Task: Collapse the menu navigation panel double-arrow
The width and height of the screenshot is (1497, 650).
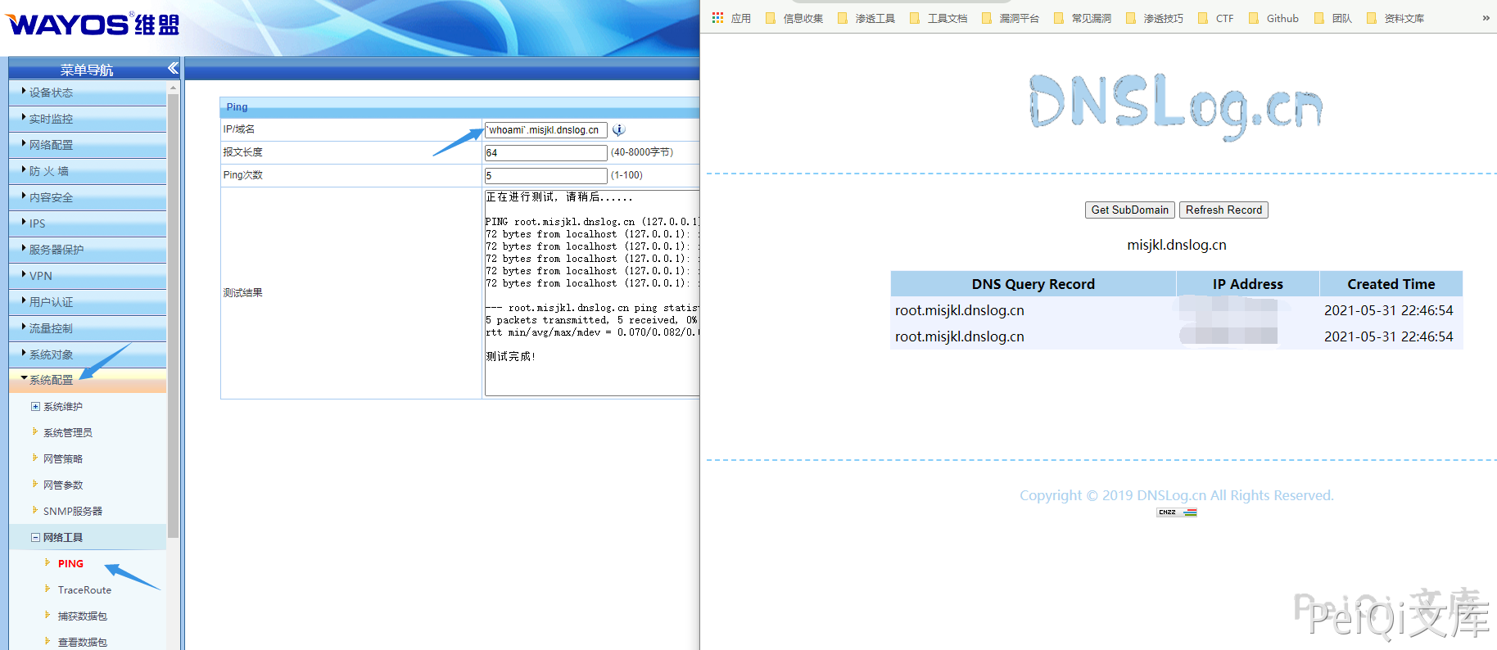Action: pos(173,69)
